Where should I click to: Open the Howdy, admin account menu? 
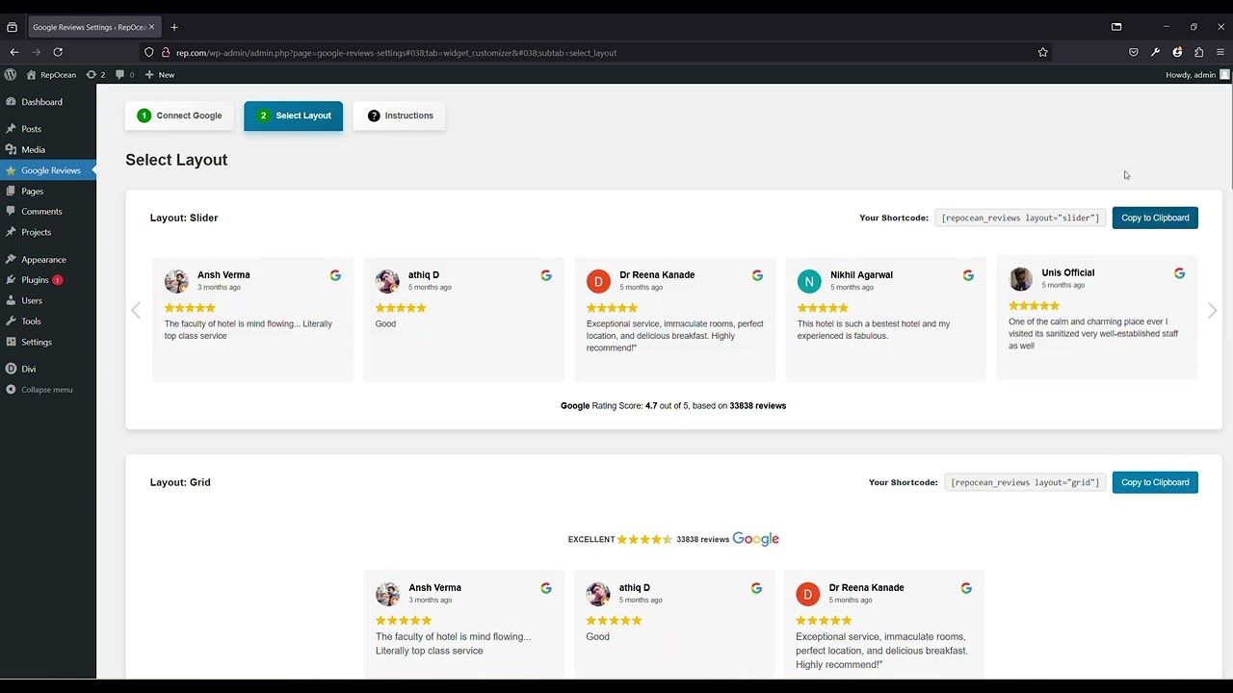click(x=1197, y=74)
